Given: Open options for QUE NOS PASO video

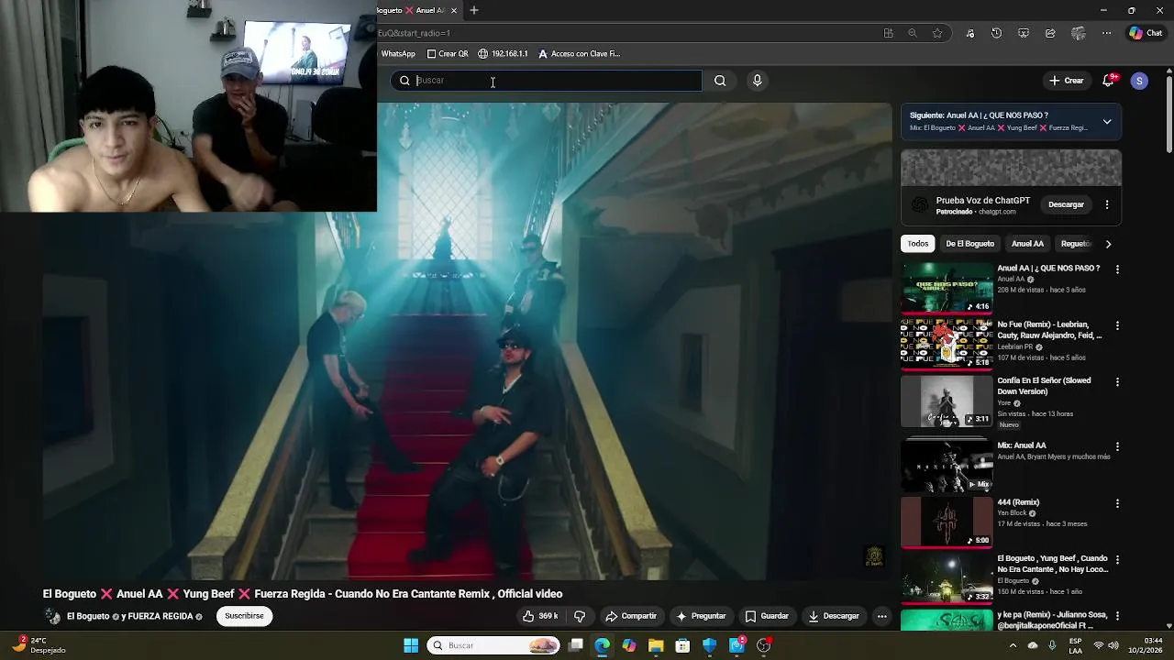Looking at the screenshot, I should (x=1117, y=269).
